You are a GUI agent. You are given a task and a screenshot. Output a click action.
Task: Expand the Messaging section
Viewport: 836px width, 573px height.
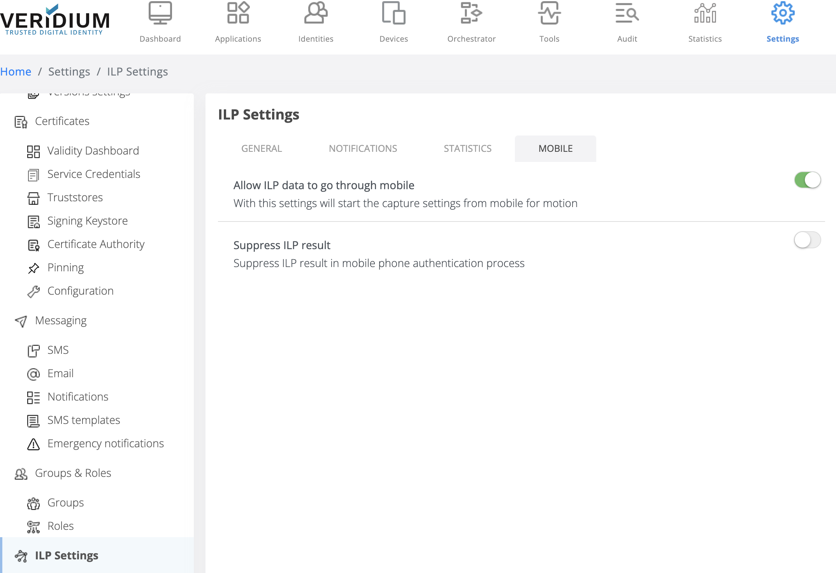[x=61, y=320]
